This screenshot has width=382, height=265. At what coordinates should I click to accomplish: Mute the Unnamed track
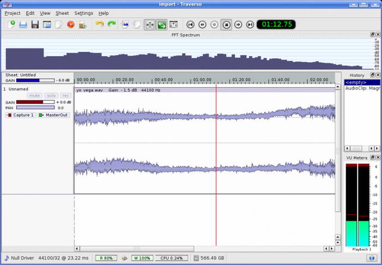click(x=34, y=95)
